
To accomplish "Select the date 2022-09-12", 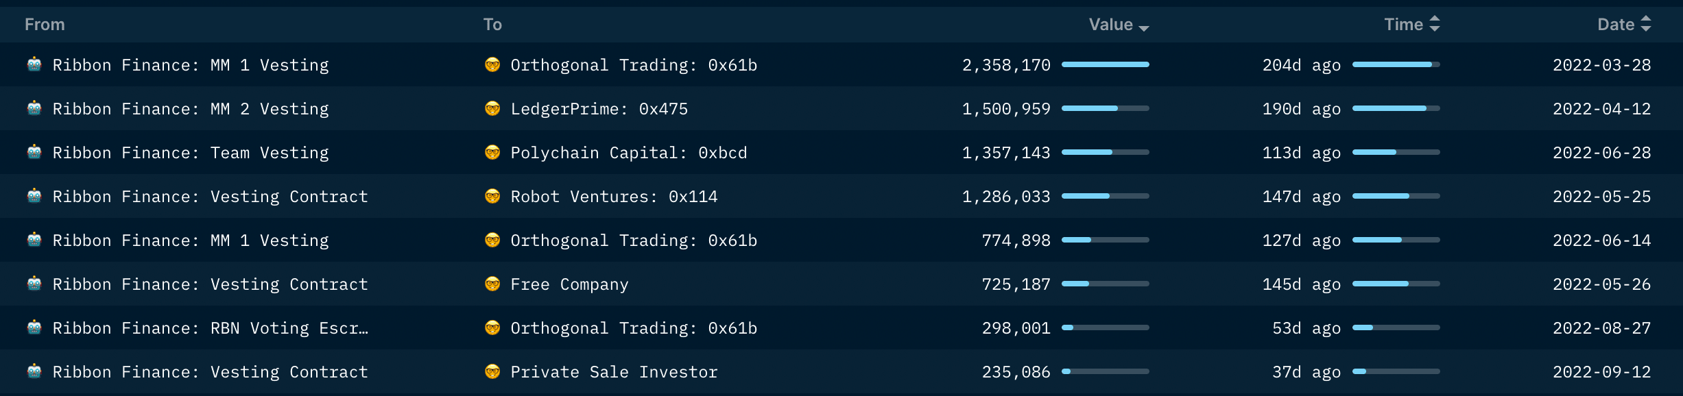I will [1602, 372].
